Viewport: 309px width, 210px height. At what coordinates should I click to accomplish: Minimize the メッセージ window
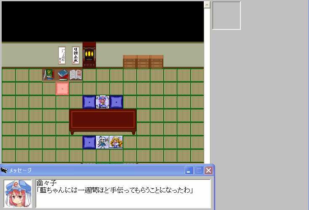click(x=189, y=170)
